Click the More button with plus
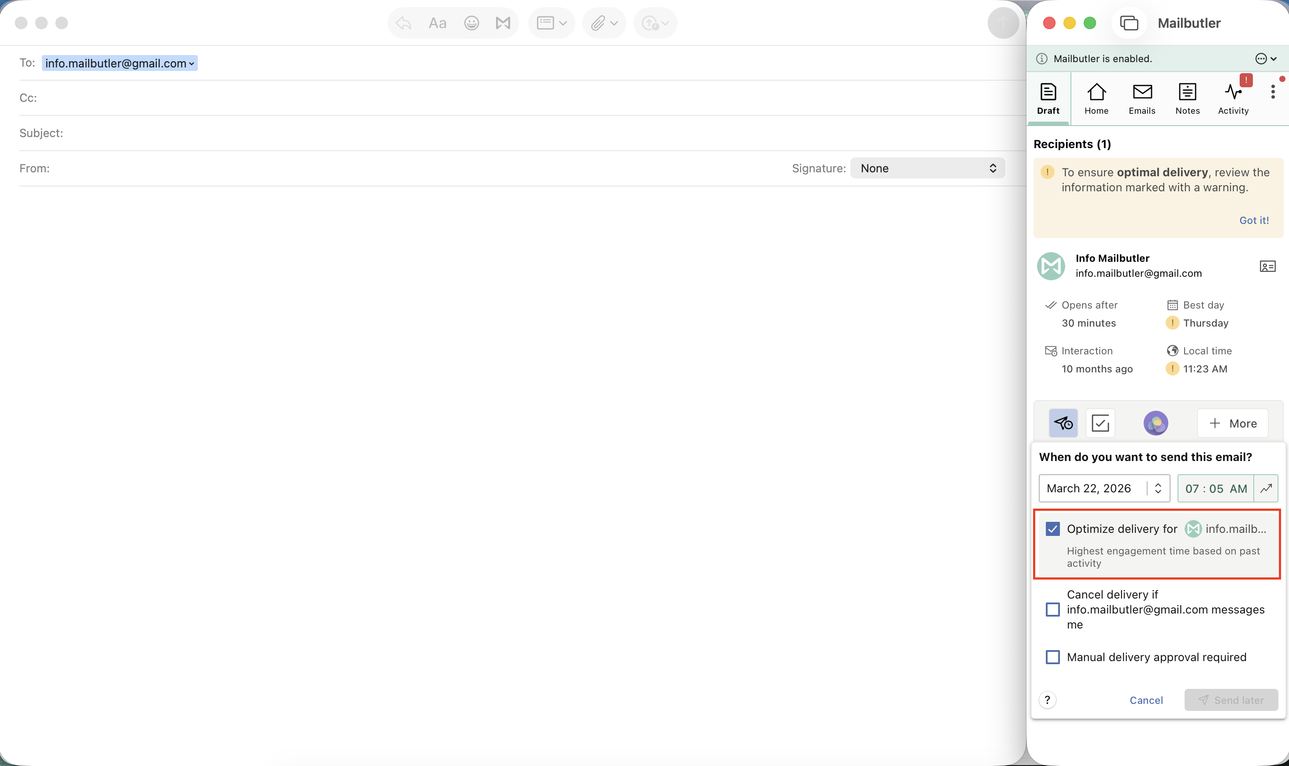This screenshot has width=1289, height=766. pos(1232,423)
